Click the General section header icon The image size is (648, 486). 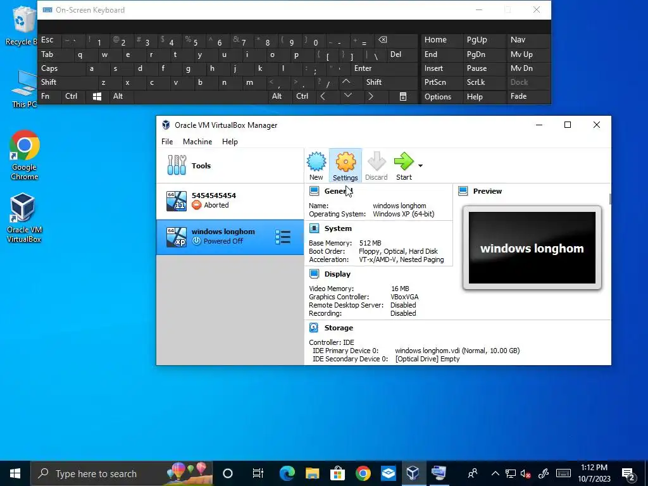tap(314, 191)
